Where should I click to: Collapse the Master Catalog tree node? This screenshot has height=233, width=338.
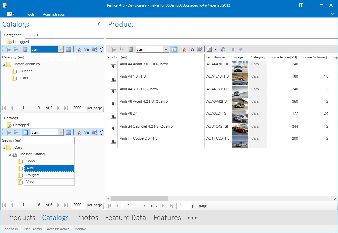pos(10,154)
